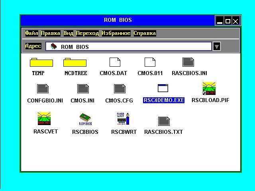Click the highlighted RSC4DEMO.EXE label

pyautogui.click(x=164, y=100)
